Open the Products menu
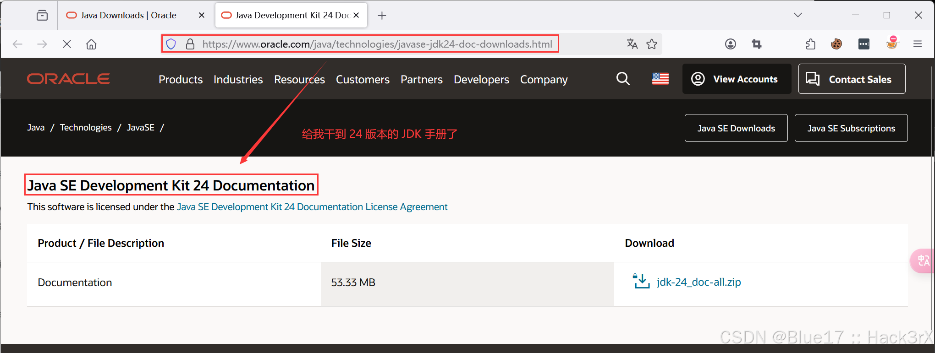The image size is (935, 353). pos(181,80)
